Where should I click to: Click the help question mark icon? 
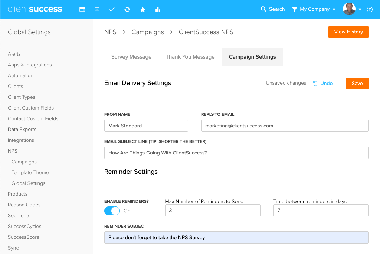(370, 9)
